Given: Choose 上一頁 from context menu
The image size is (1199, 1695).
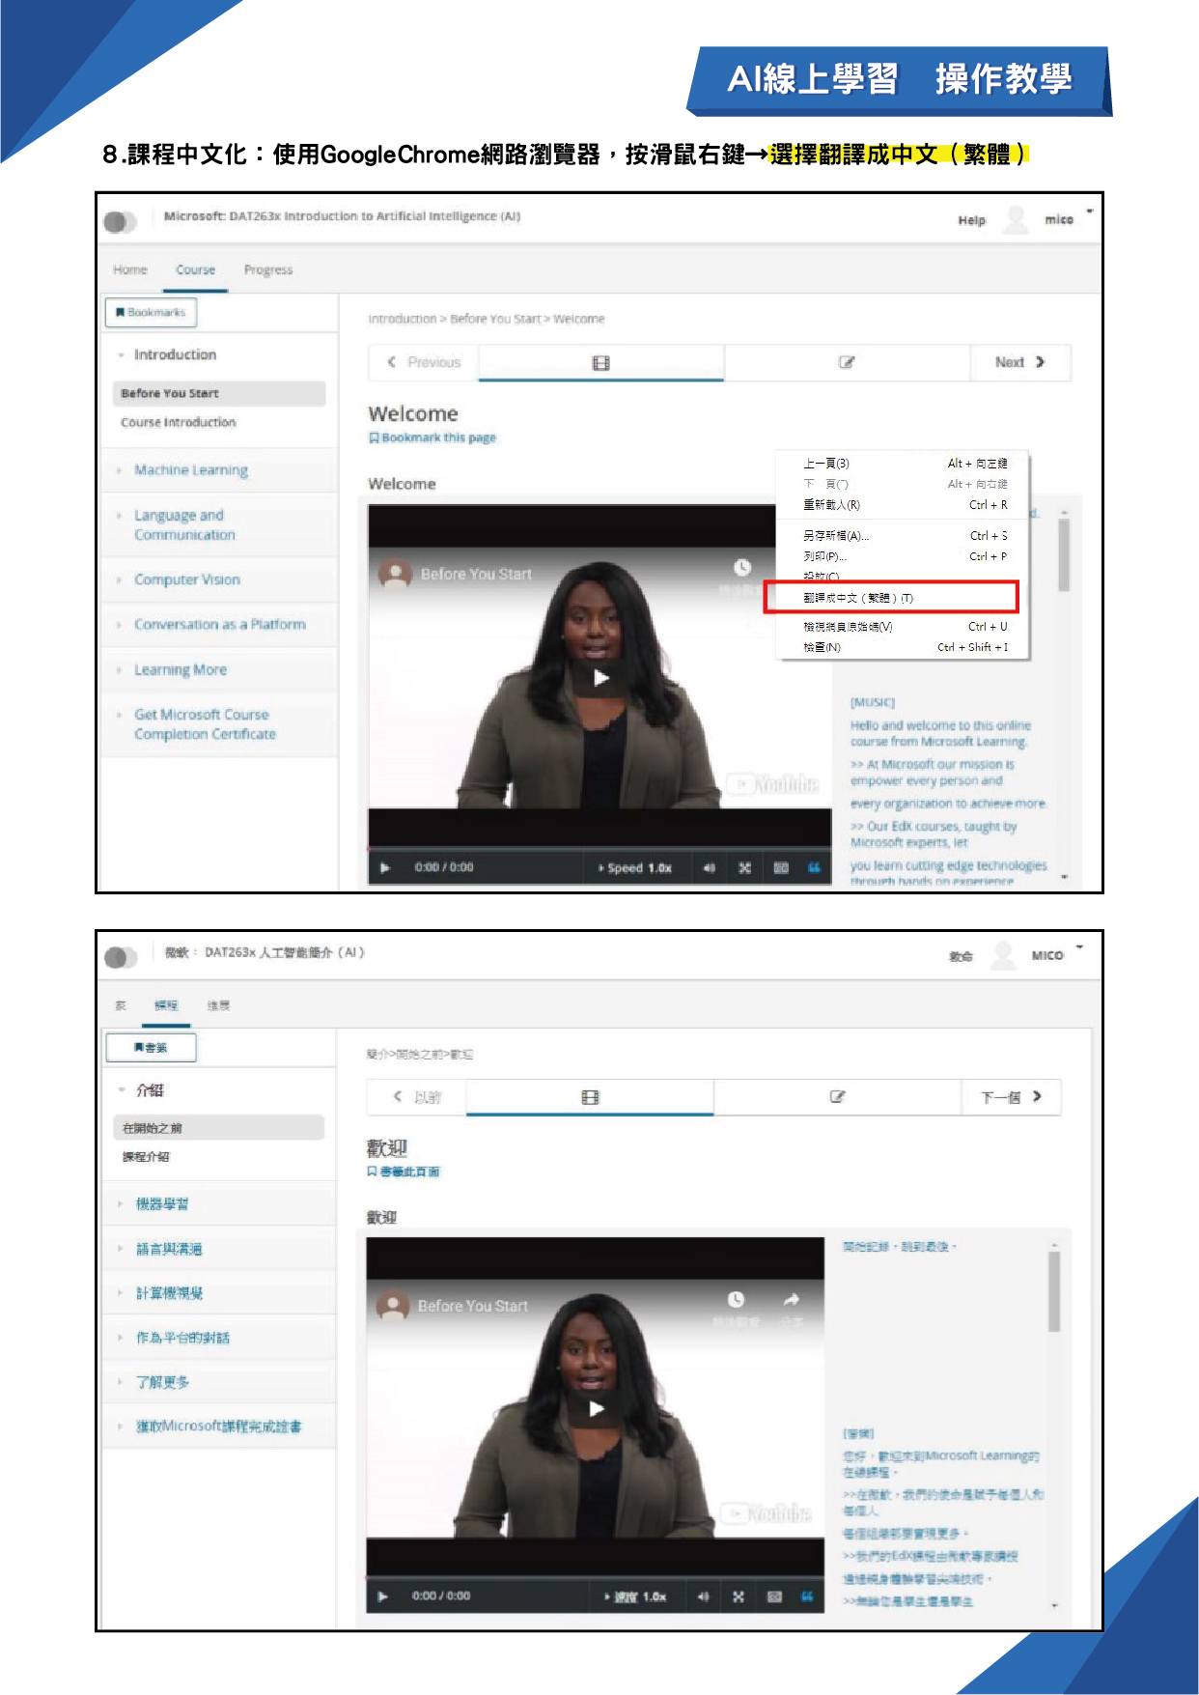Looking at the screenshot, I should tap(905, 464).
